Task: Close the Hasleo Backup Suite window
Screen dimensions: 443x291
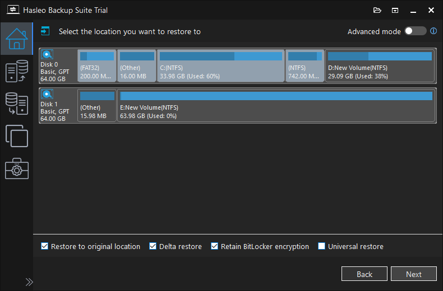Action: (431, 11)
